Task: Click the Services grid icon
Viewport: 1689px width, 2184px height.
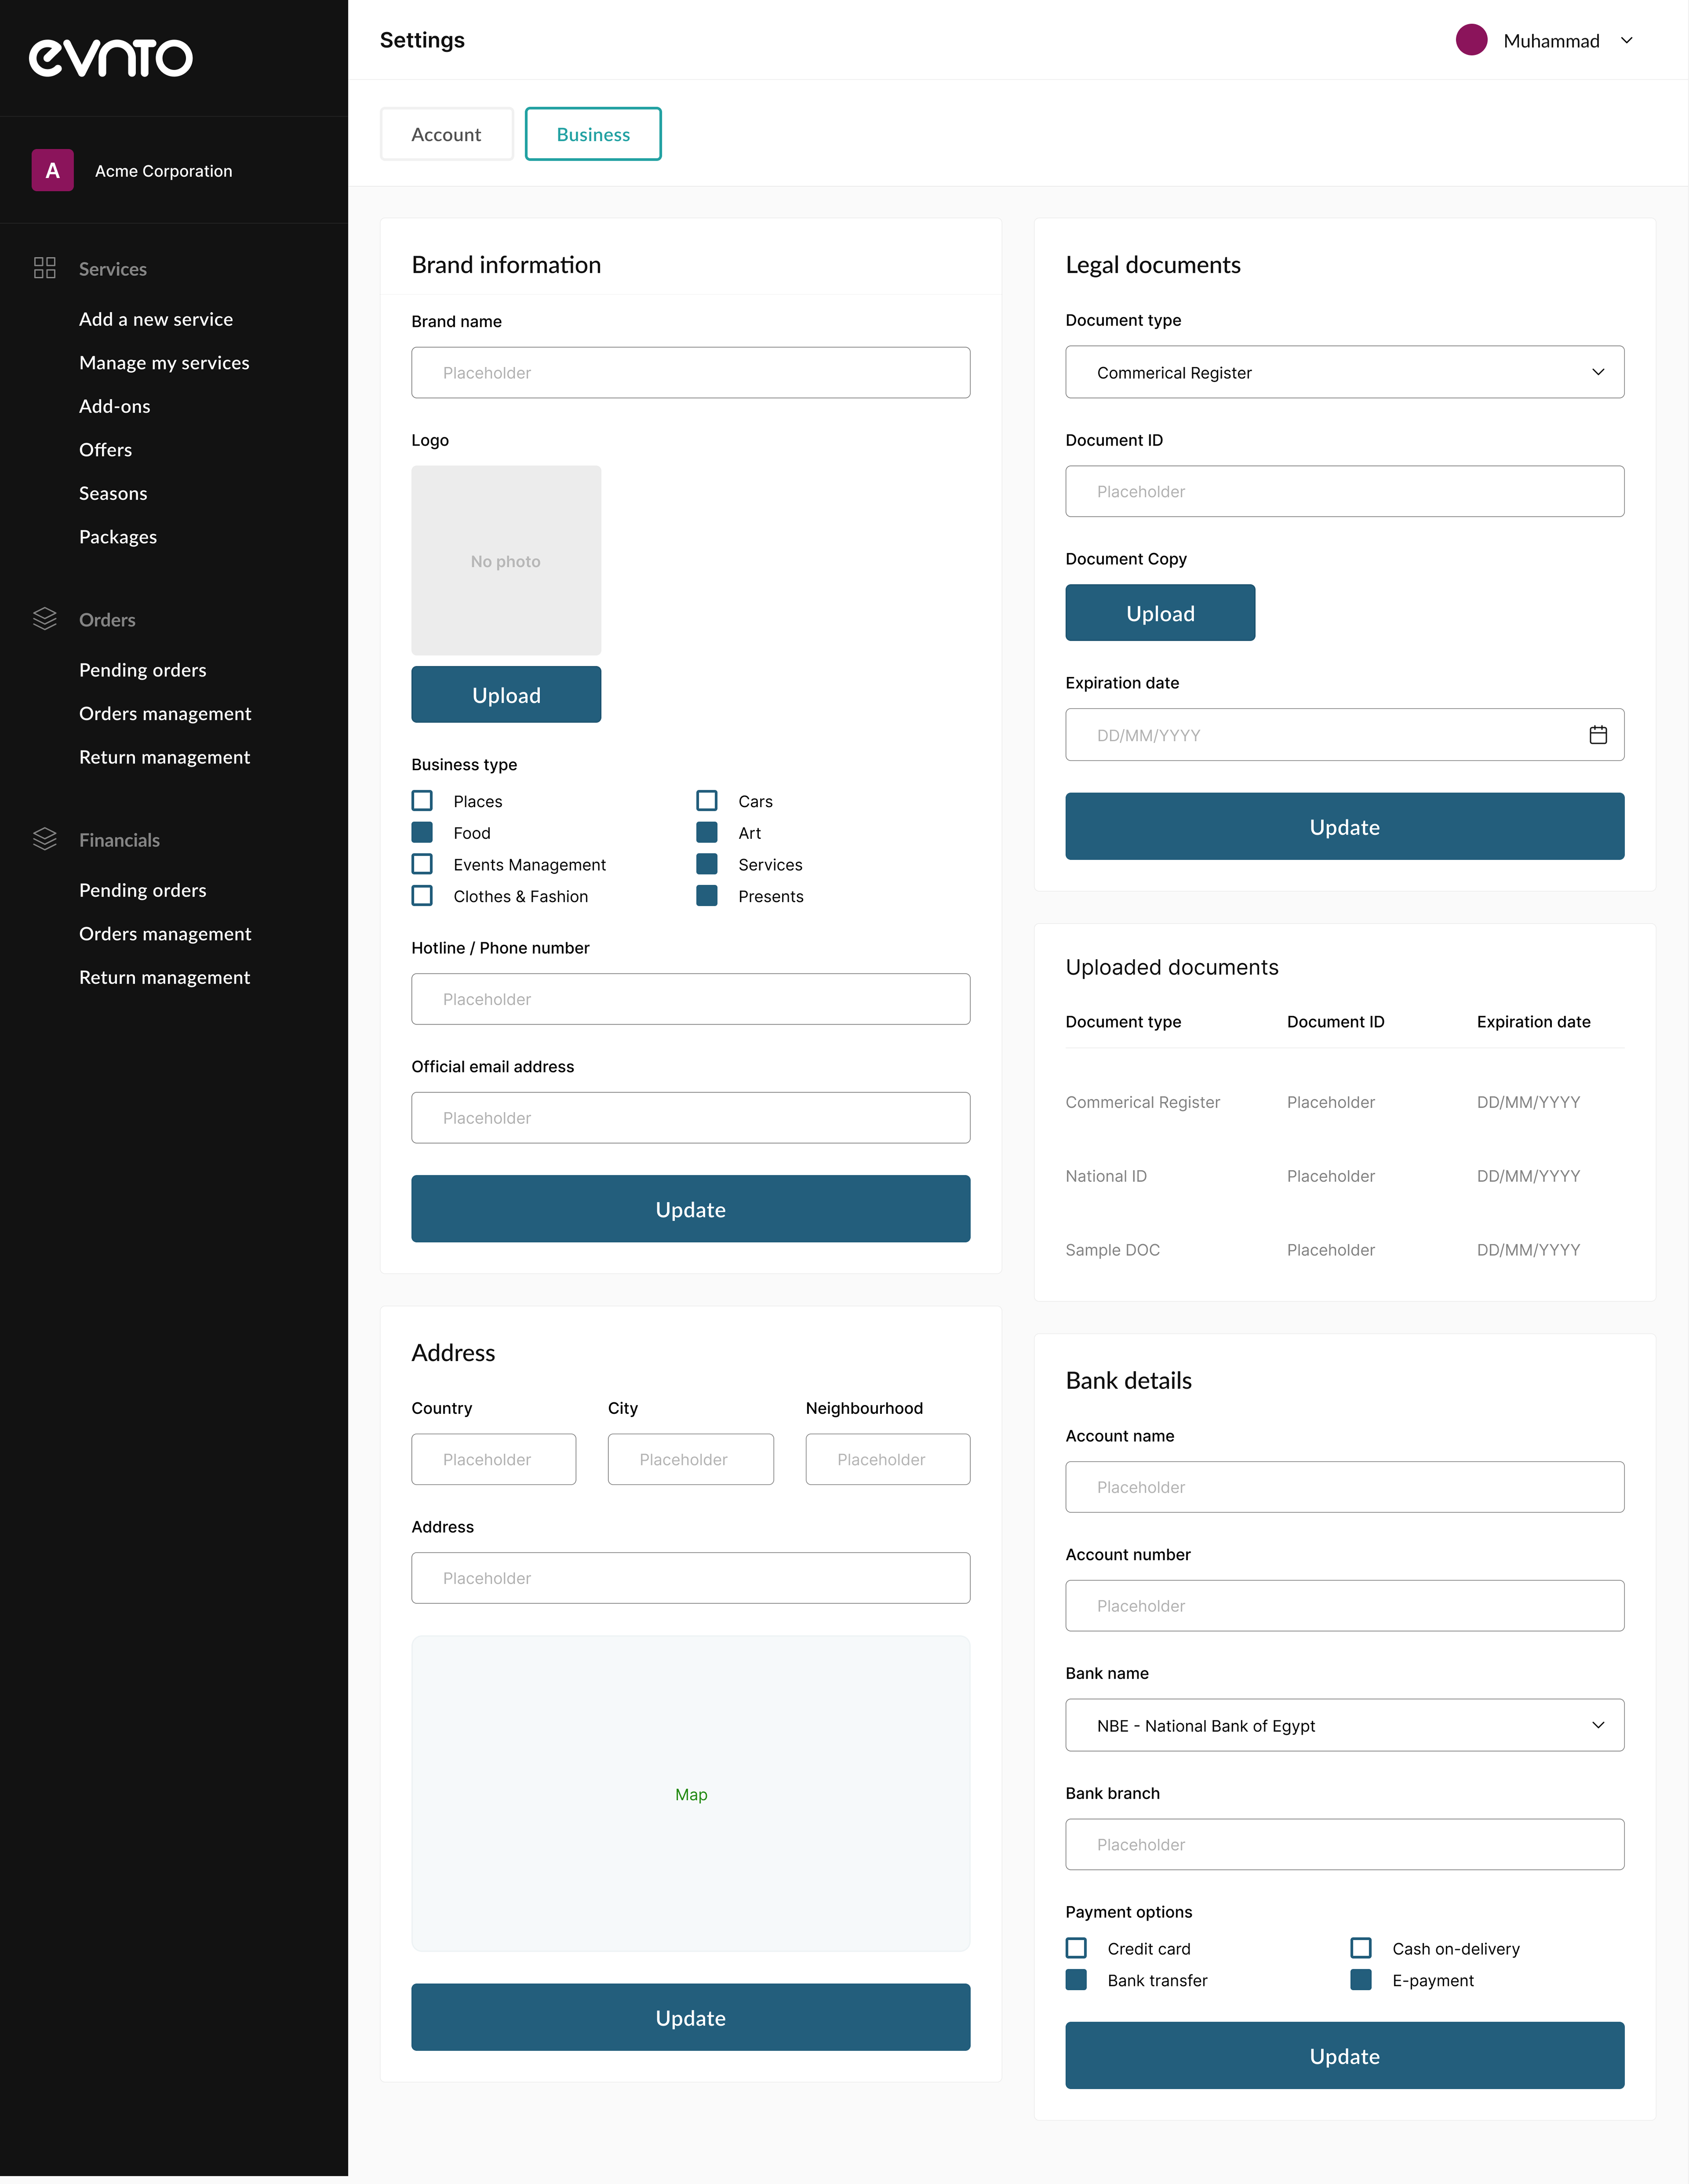Action: 44,268
